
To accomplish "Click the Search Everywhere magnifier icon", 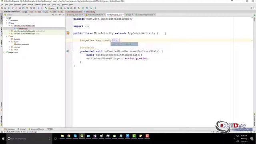I will (x=251, y=8).
